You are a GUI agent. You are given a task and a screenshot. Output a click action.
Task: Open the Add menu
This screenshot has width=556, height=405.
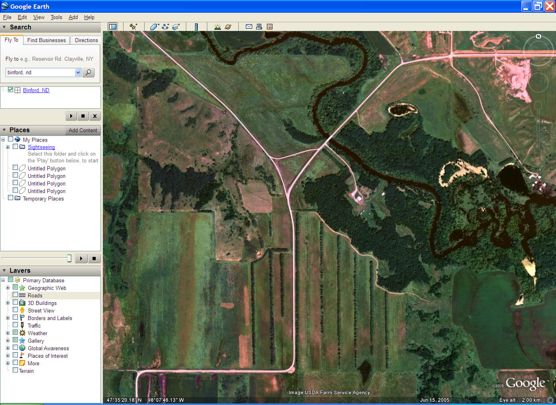point(73,17)
